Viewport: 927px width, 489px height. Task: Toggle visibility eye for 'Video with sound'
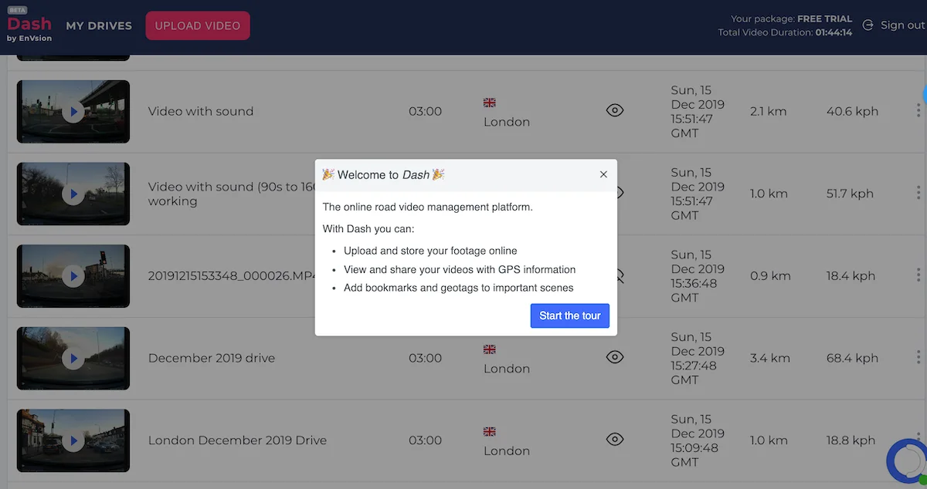[614, 110]
